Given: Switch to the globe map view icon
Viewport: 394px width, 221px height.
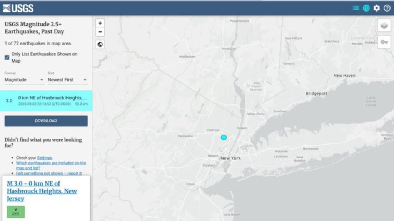Looking at the screenshot, I should click(x=366, y=8).
